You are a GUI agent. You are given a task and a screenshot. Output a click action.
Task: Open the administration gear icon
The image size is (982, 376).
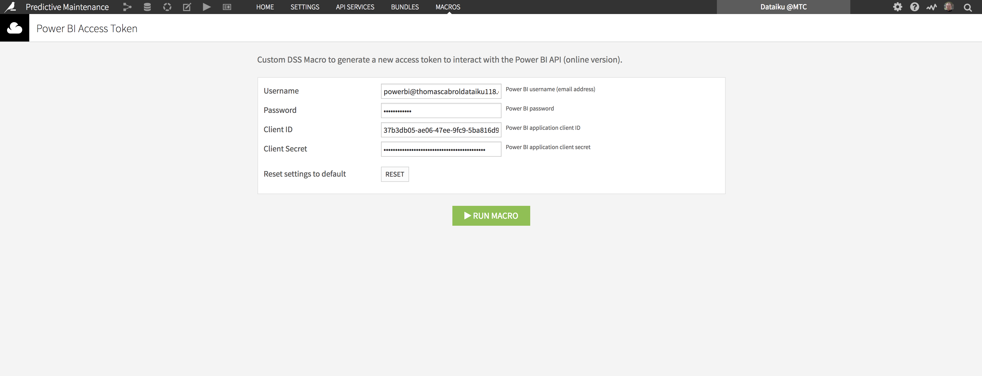tap(897, 7)
